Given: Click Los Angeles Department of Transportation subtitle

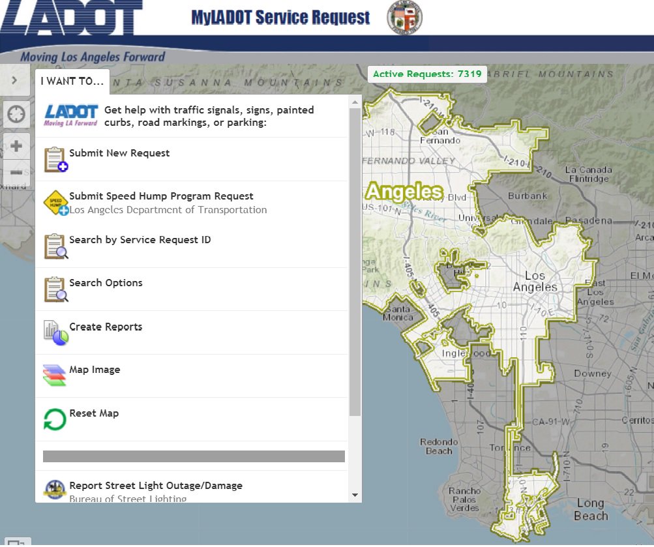Looking at the screenshot, I should point(168,210).
